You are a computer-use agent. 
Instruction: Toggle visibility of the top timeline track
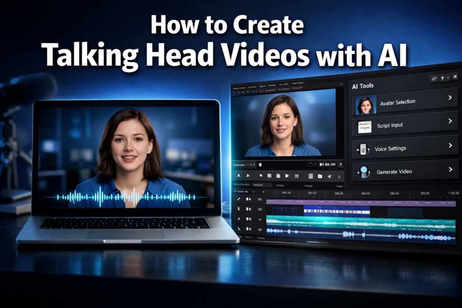click(260, 198)
